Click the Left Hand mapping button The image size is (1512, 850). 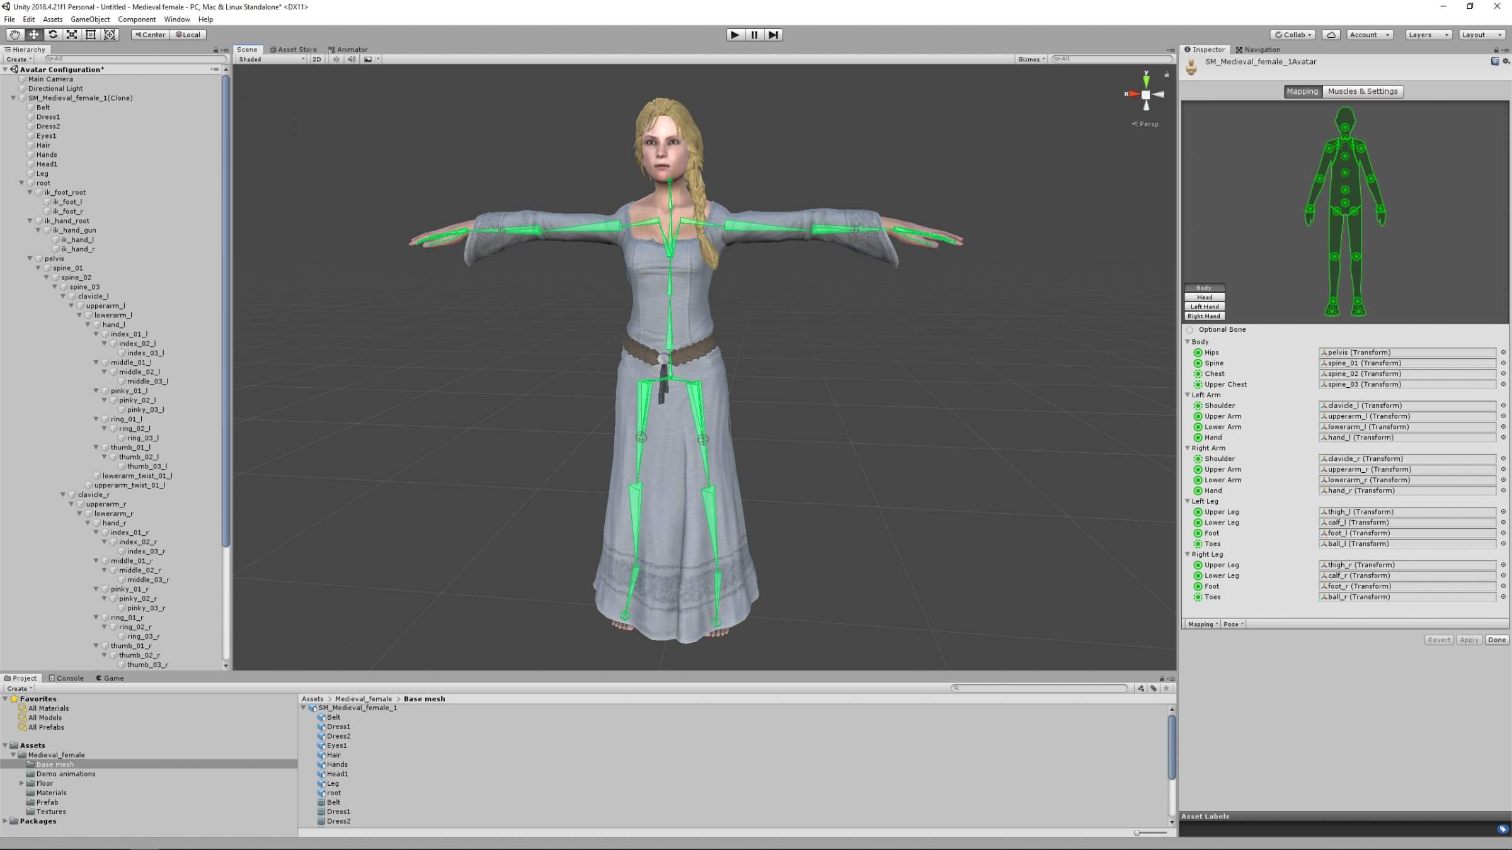[x=1204, y=307]
